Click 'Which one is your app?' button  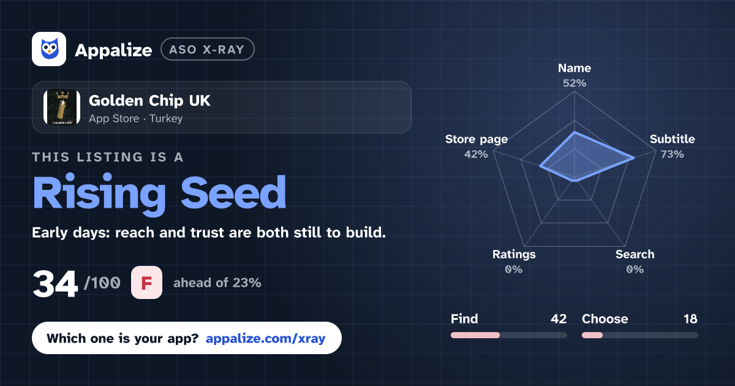point(186,338)
